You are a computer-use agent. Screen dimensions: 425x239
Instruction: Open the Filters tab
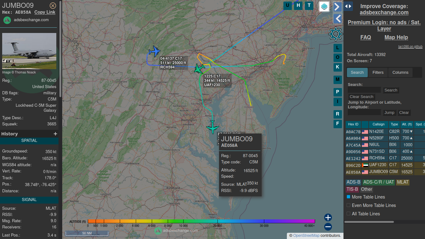[x=378, y=73]
